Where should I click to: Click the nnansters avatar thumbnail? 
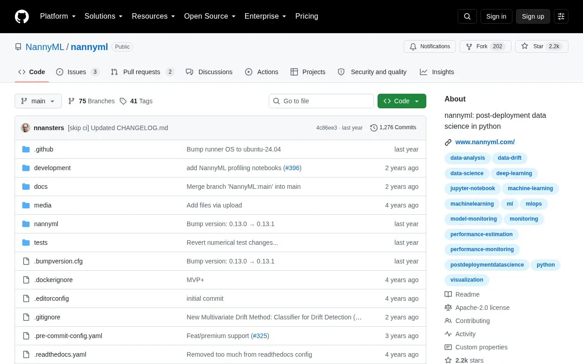point(26,128)
